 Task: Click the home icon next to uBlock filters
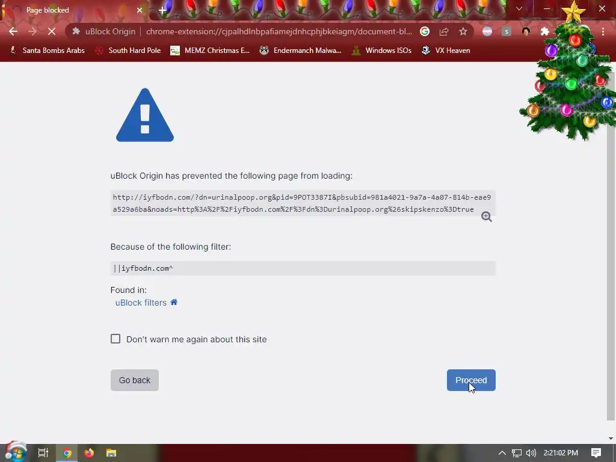[x=174, y=302]
